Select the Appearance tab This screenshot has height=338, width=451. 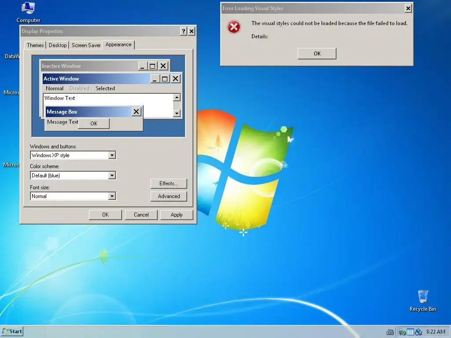coord(118,44)
